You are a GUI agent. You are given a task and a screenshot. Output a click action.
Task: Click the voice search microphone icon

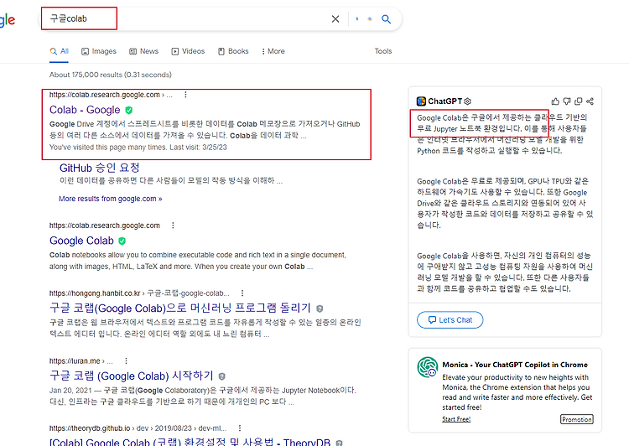(x=357, y=18)
